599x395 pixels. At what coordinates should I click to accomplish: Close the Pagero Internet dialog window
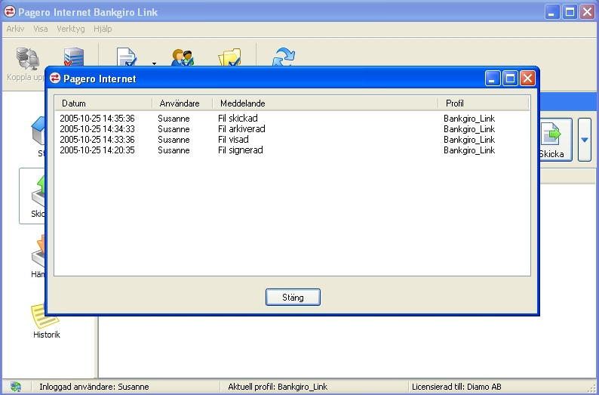pyautogui.click(x=527, y=79)
